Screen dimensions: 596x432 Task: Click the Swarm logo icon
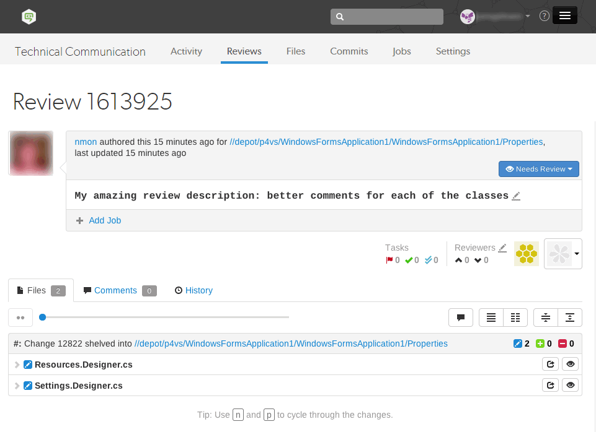pos(29,17)
